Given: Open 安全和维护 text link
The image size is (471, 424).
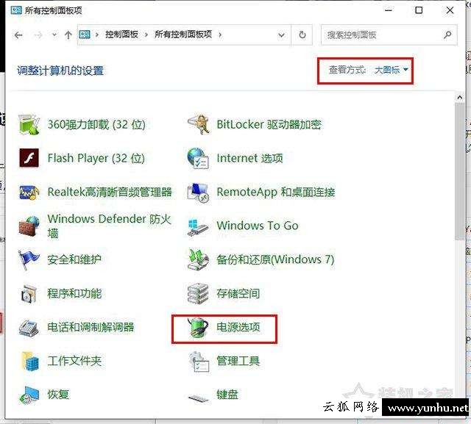Looking at the screenshot, I should (74, 259).
